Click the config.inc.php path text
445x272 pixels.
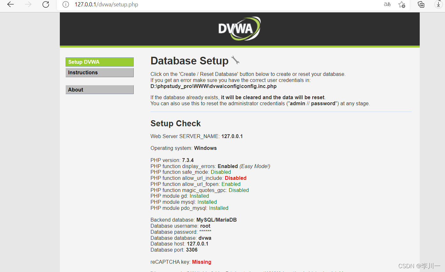click(x=213, y=86)
